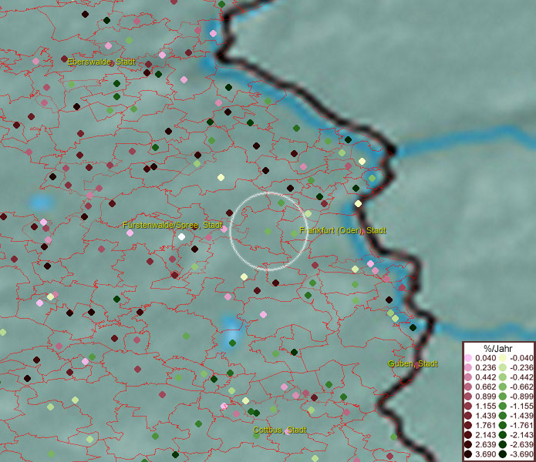Click the -0.040 legend value
This screenshot has height=462, width=536.
coord(521,358)
